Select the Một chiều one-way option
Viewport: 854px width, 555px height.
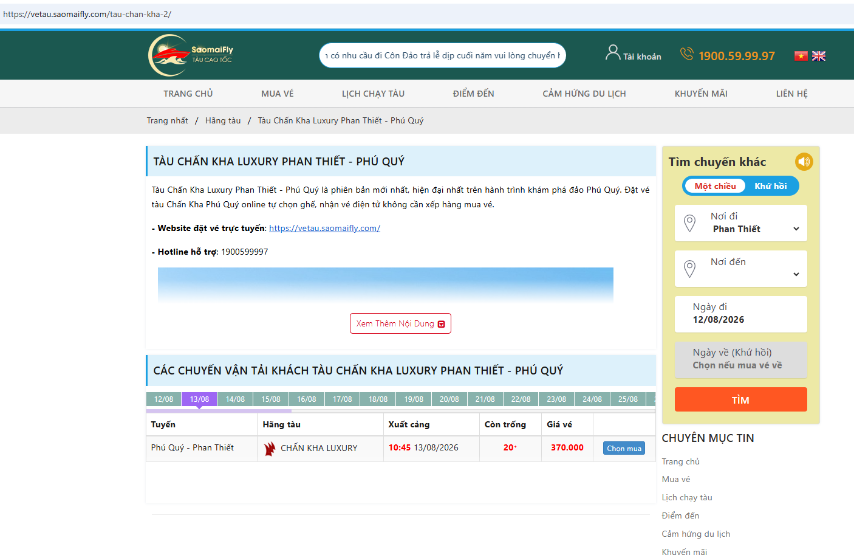[715, 186]
